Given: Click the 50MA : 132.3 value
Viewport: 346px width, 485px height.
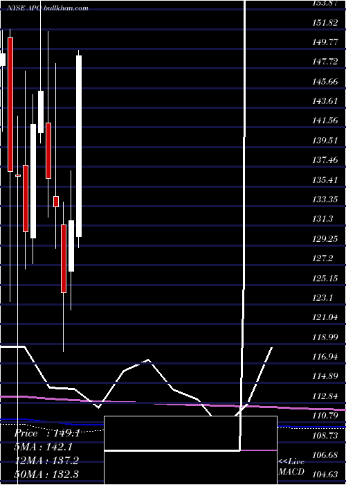Looking at the screenshot, I should (x=46, y=474).
